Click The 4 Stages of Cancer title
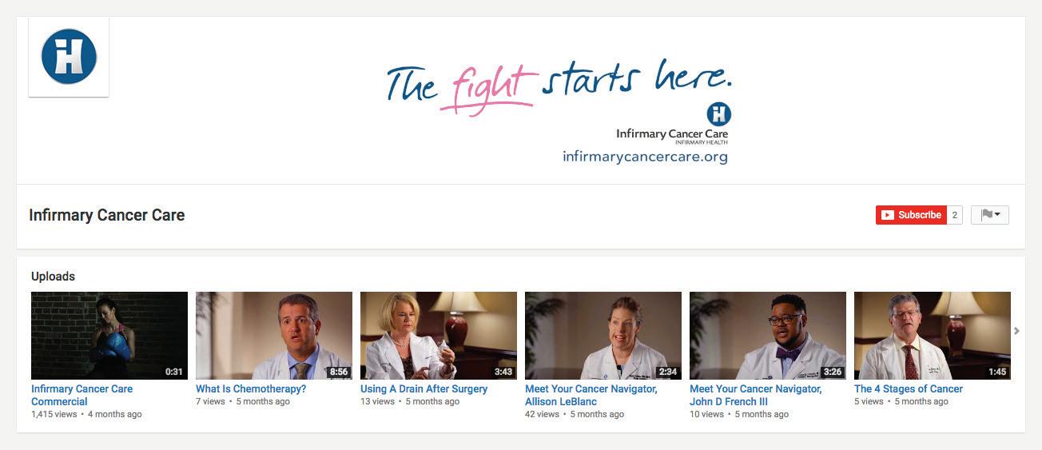The image size is (1042, 450). pos(909,389)
